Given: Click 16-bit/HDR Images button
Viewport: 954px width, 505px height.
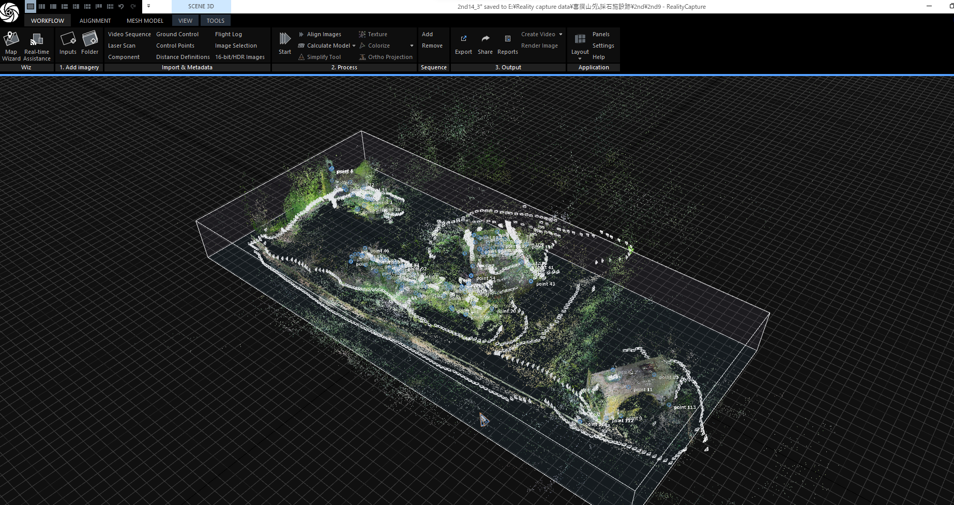Looking at the screenshot, I should pos(240,57).
